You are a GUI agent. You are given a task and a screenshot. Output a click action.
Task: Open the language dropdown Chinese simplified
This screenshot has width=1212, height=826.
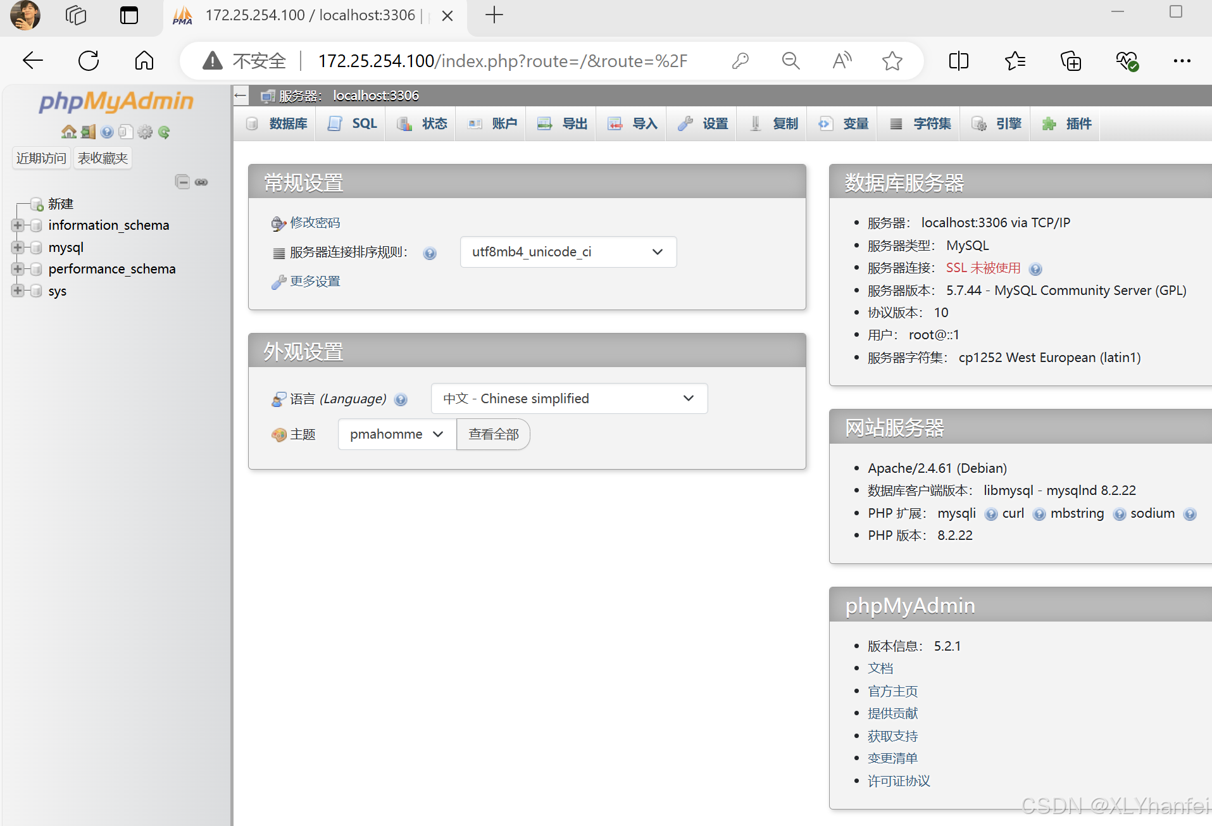click(569, 399)
